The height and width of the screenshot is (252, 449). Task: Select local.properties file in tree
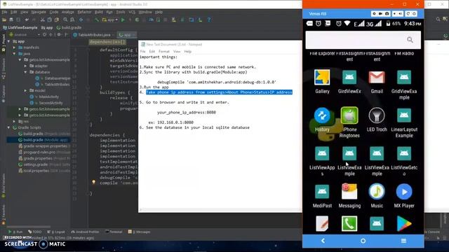click(43, 171)
